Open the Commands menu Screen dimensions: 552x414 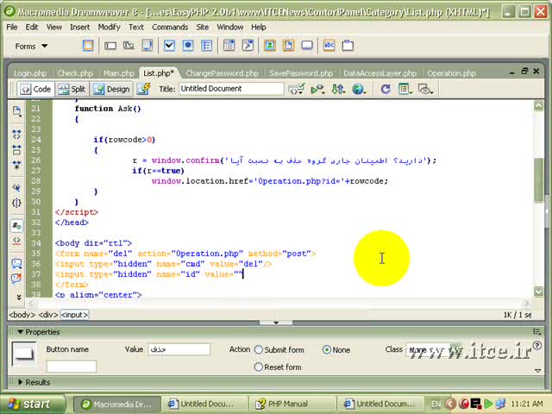(170, 27)
